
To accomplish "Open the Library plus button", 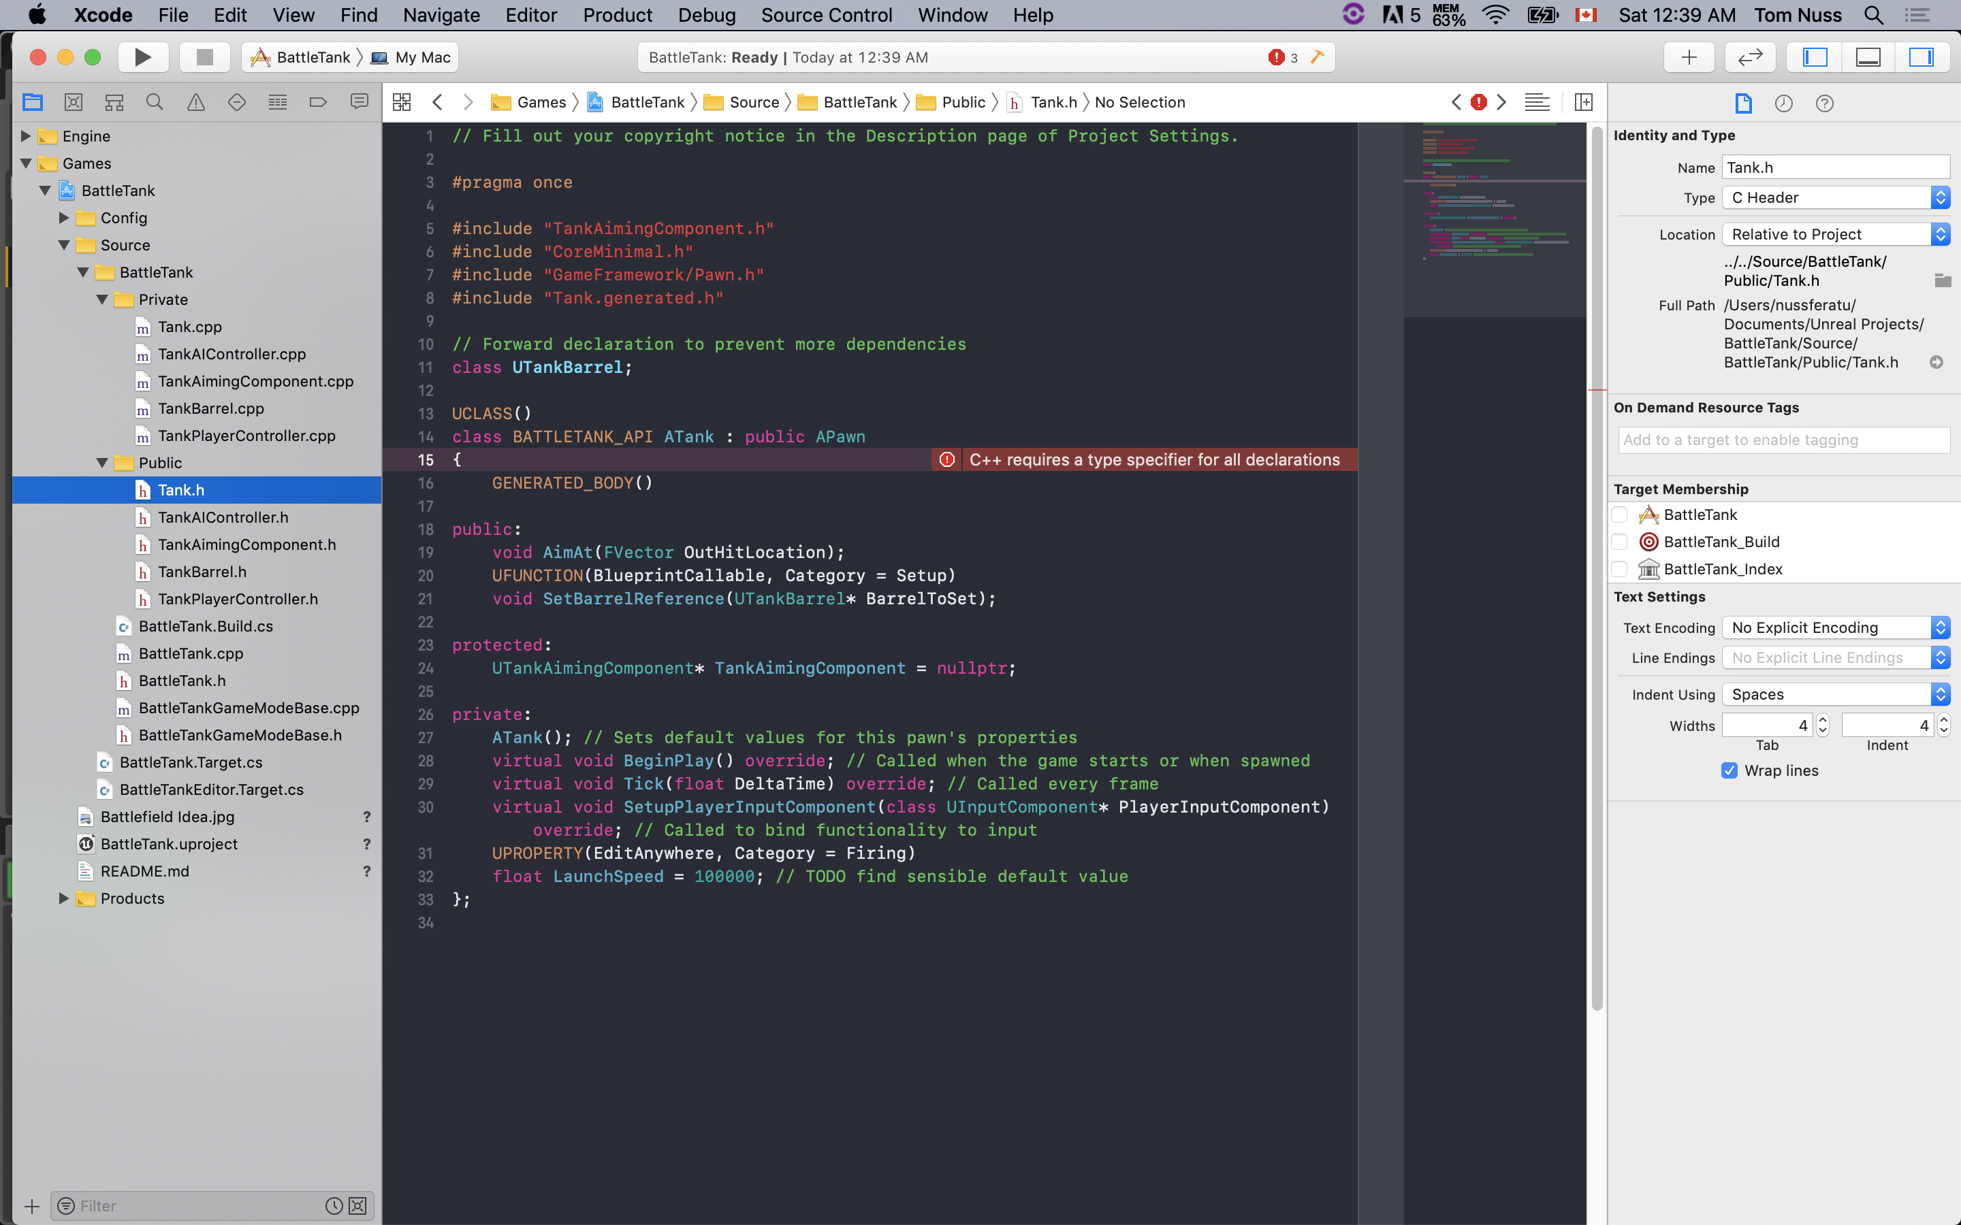I will click(x=1689, y=58).
